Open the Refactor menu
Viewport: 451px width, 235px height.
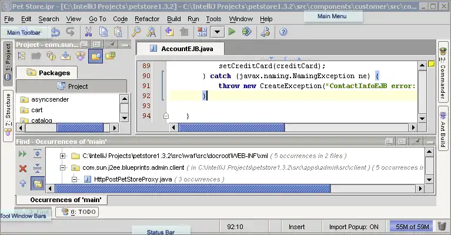click(146, 19)
